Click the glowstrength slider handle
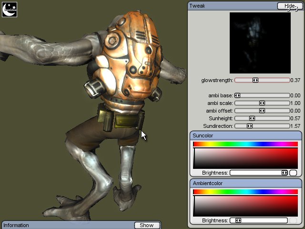The width and height of the screenshot is (305, 229). coord(255,80)
